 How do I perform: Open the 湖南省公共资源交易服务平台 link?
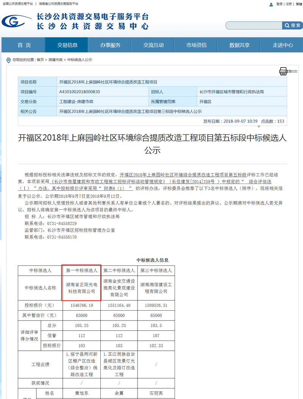(59, 3)
